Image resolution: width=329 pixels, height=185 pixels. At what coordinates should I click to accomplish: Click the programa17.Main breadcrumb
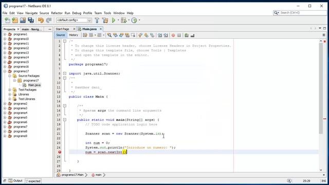70,175
